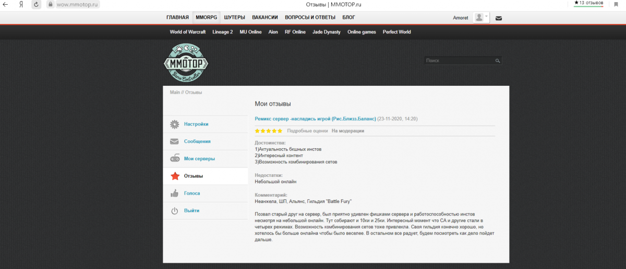This screenshot has height=269, width=626.
Task: Open Настройки in the sidebar
Action: click(196, 124)
